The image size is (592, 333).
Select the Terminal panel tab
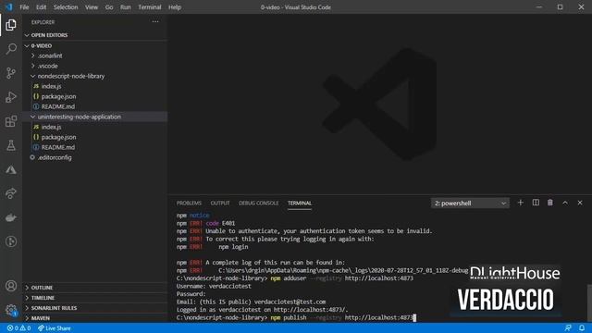point(300,203)
